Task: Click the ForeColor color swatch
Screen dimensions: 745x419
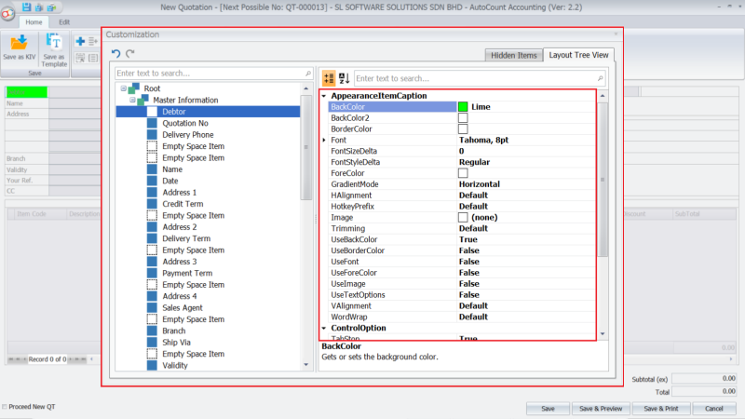Action: pyautogui.click(x=463, y=173)
